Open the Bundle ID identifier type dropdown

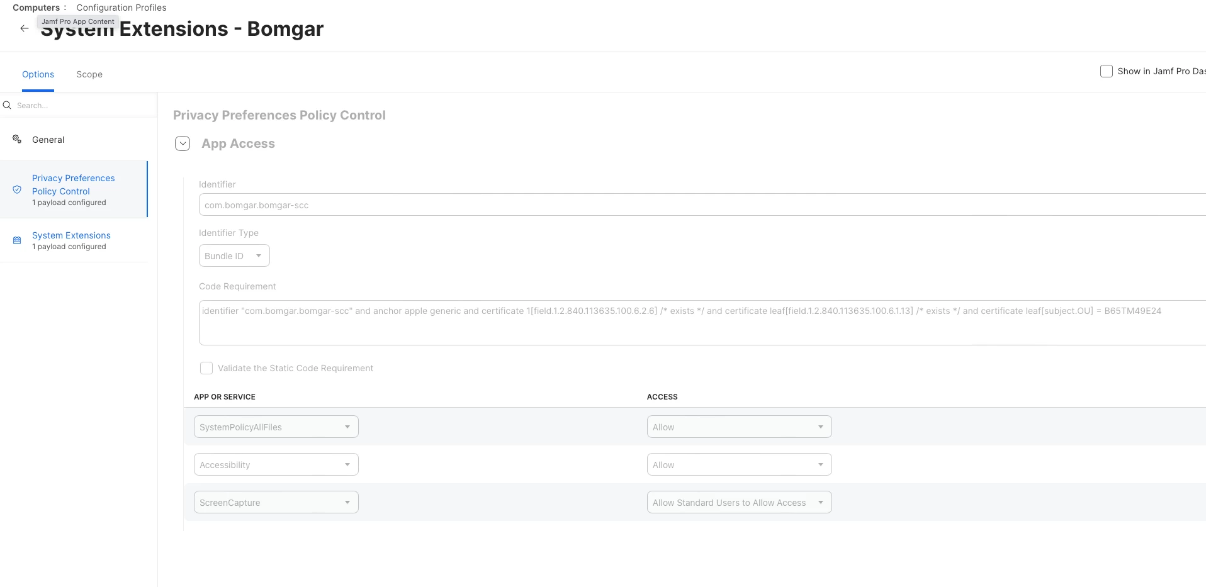(x=234, y=255)
